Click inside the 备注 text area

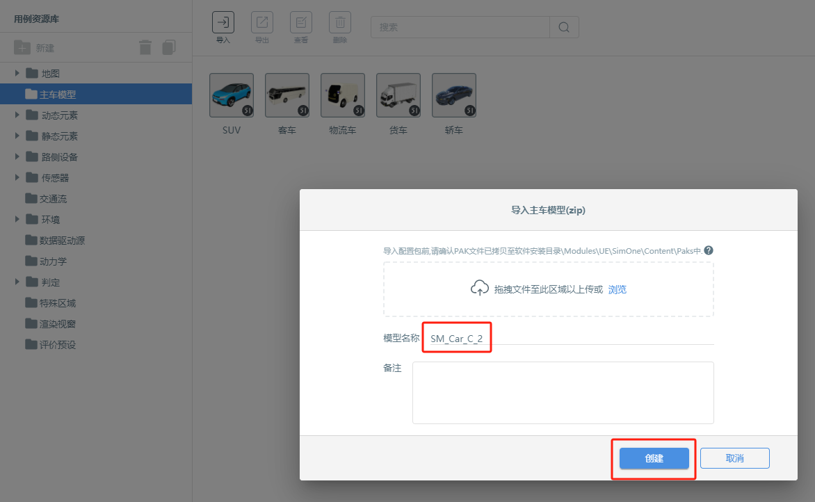[x=563, y=393]
